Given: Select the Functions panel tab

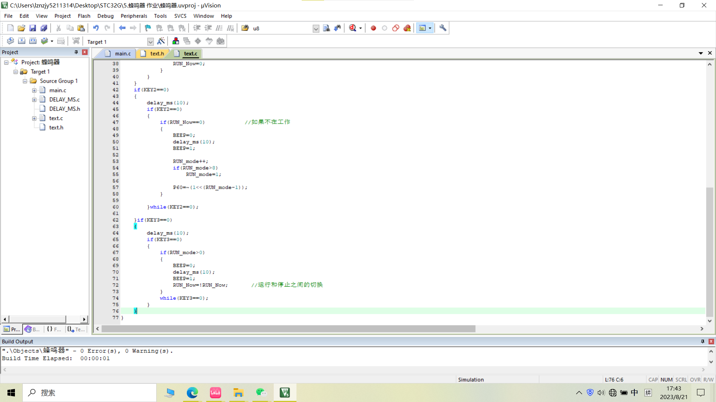Looking at the screenshot, I should coord(54,329).
